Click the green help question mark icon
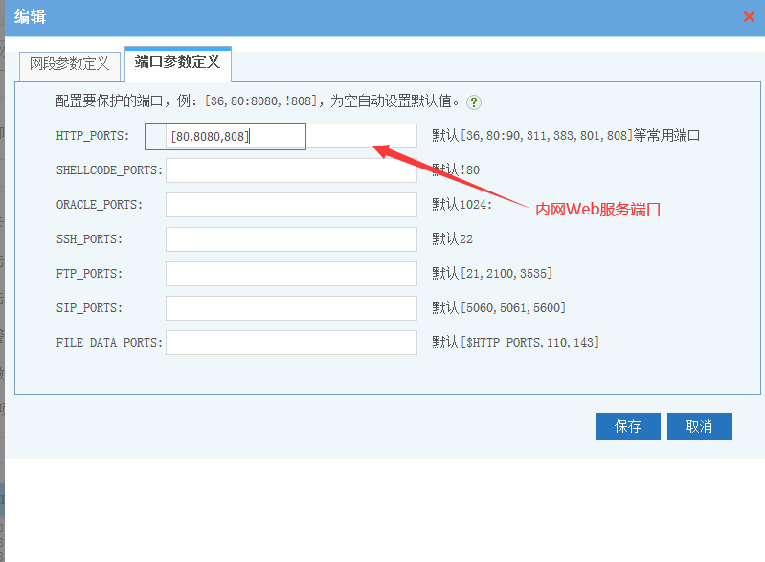Screen dimensions: 765x562 (474, 101)
